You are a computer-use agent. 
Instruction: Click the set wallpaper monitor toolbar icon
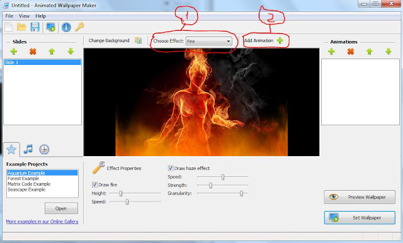point(50,27)
